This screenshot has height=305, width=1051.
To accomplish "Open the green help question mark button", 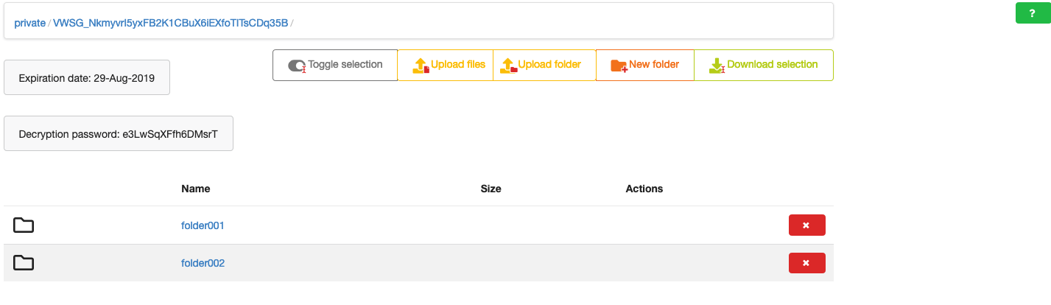I will [x=1033, y=13].
